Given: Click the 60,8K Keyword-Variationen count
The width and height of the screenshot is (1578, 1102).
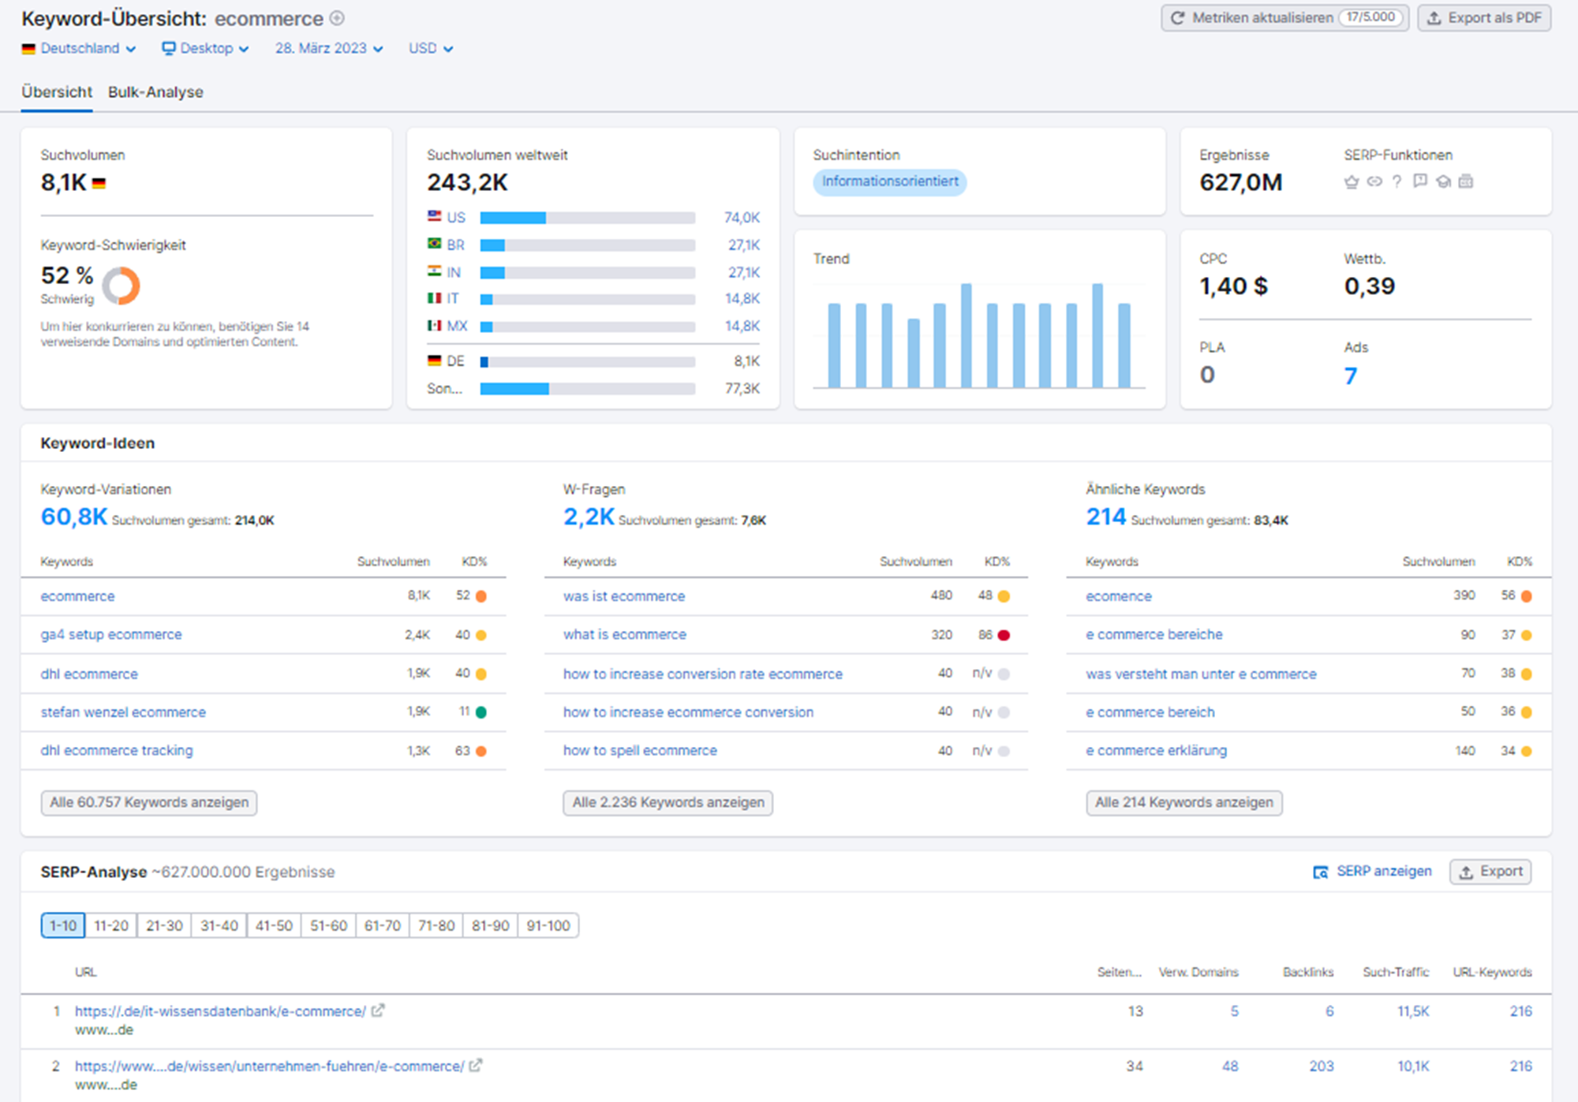Looking at the screenshot, I should 74,517.
